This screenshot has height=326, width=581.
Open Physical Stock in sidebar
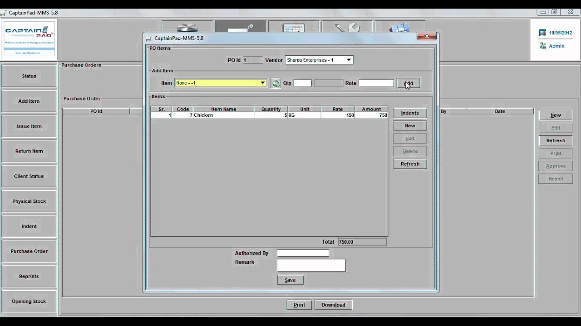pos(29,201)
